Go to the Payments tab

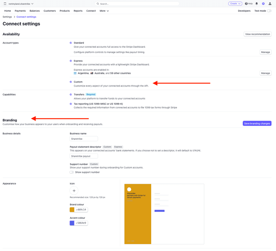tap(20, 11)
